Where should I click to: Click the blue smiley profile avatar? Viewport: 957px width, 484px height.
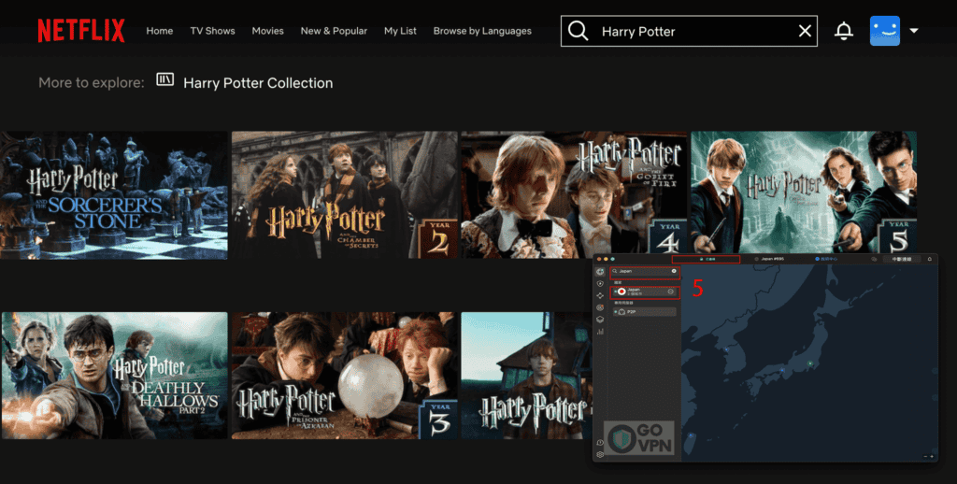tap(884, 31)
